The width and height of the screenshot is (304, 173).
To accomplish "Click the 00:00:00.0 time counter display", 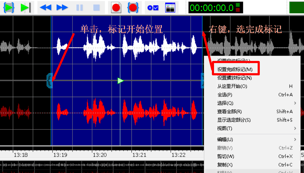I will 211,8.
